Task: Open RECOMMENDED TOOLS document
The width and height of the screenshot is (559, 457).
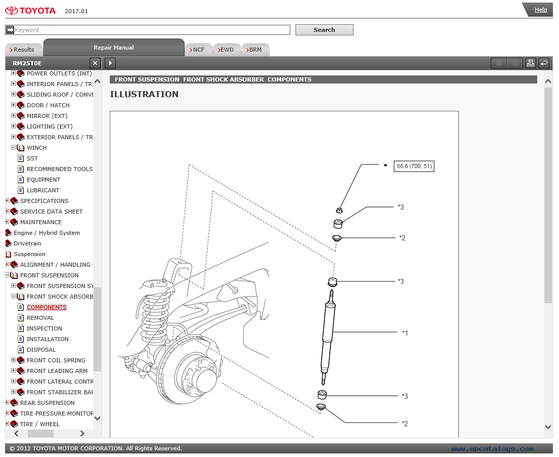Action: 60,169
